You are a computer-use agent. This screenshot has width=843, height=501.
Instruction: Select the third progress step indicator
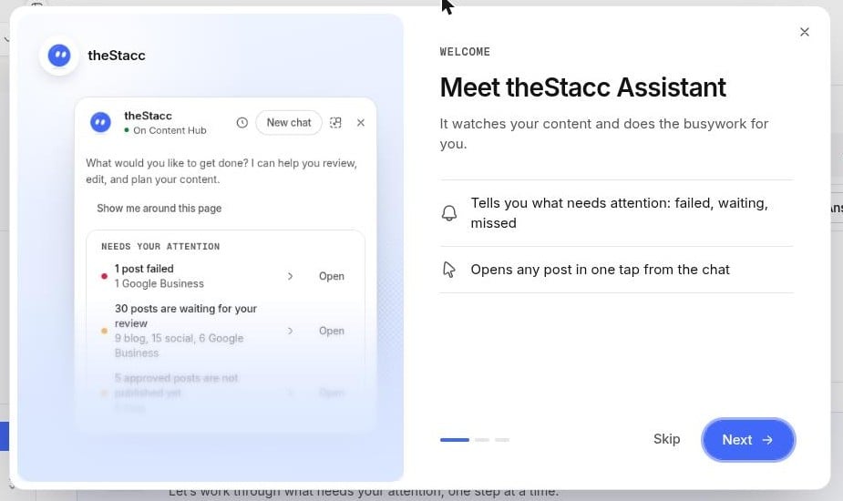(502, 440)
